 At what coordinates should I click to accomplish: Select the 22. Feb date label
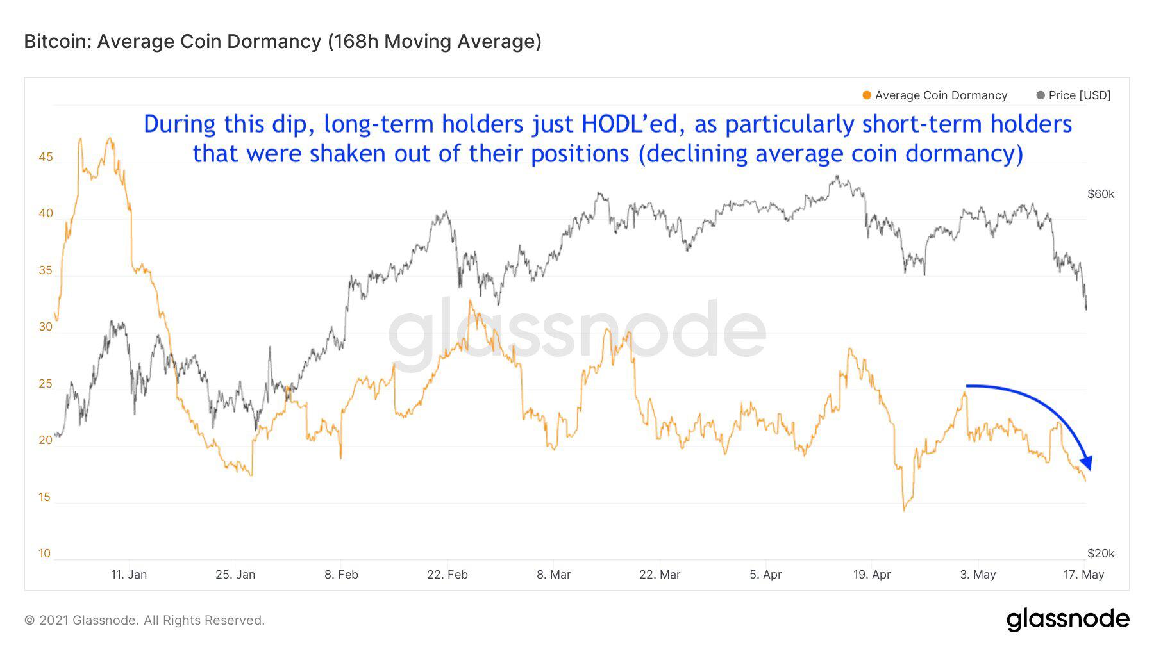pos(447,575)
